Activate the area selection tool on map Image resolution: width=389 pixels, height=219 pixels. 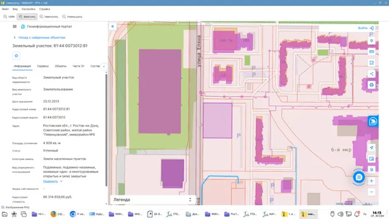(x=371, y=63)
